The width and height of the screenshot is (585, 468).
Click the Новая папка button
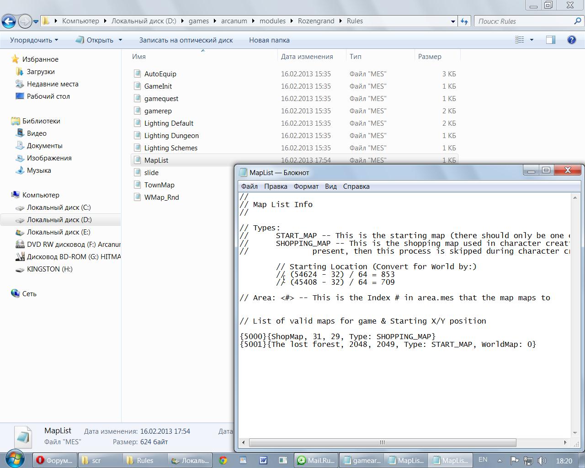269,40
